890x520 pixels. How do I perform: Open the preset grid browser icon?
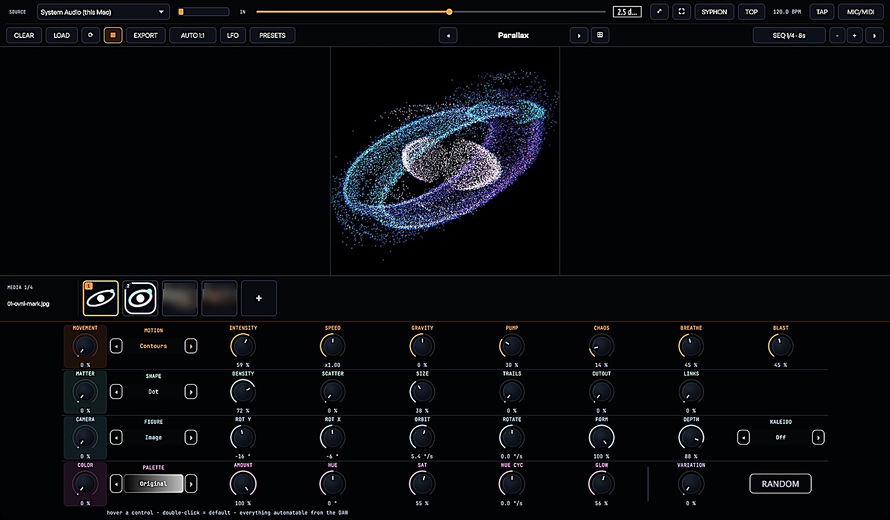(x=600, y=35)
